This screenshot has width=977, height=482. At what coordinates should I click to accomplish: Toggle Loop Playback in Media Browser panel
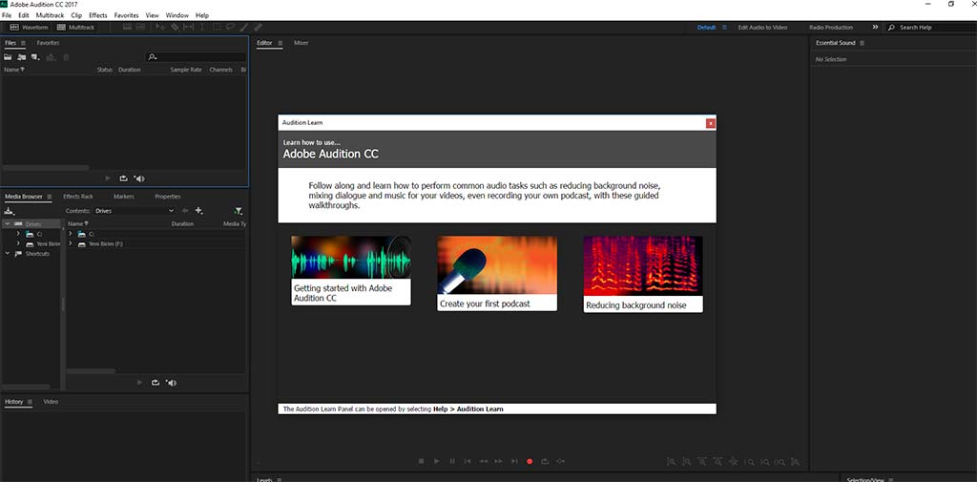pos(156,382)
